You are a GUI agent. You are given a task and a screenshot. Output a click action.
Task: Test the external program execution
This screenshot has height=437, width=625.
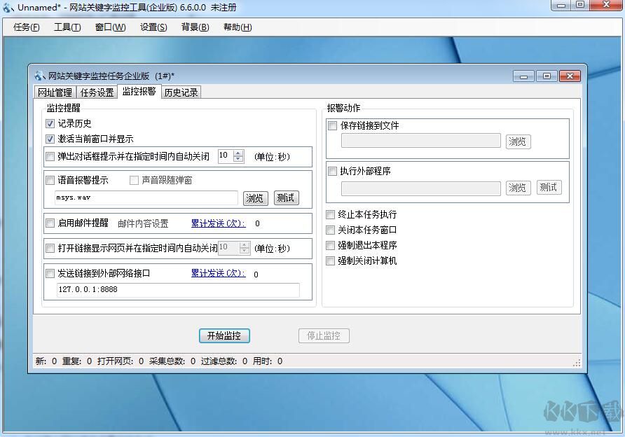tap(549, 187)
